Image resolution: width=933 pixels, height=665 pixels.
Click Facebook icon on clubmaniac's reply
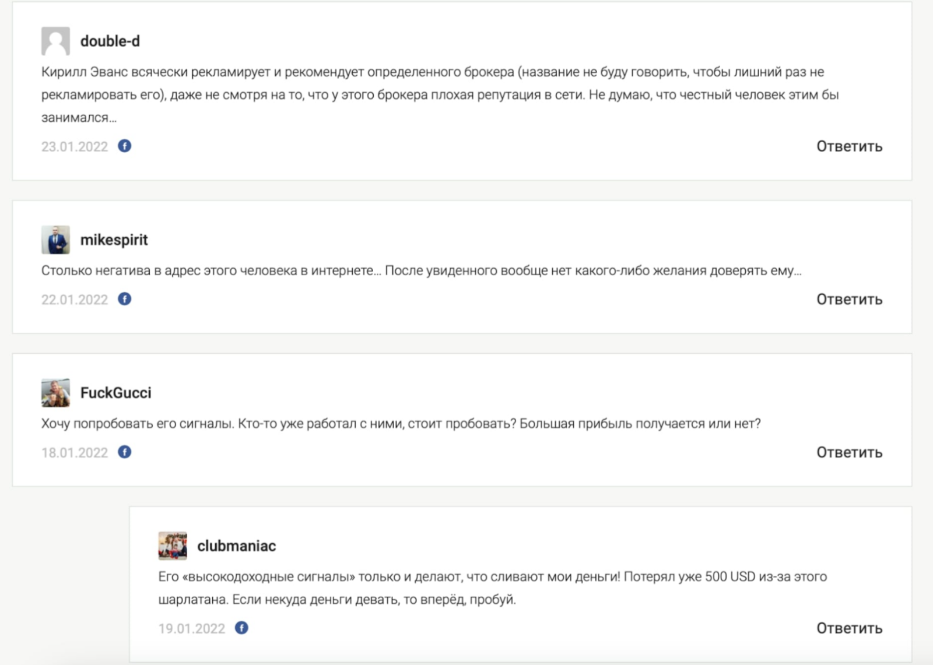pyautogui.click(x=241, y=628)
